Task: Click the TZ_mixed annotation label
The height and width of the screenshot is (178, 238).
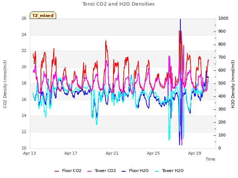Action: (x=43, y=15)
